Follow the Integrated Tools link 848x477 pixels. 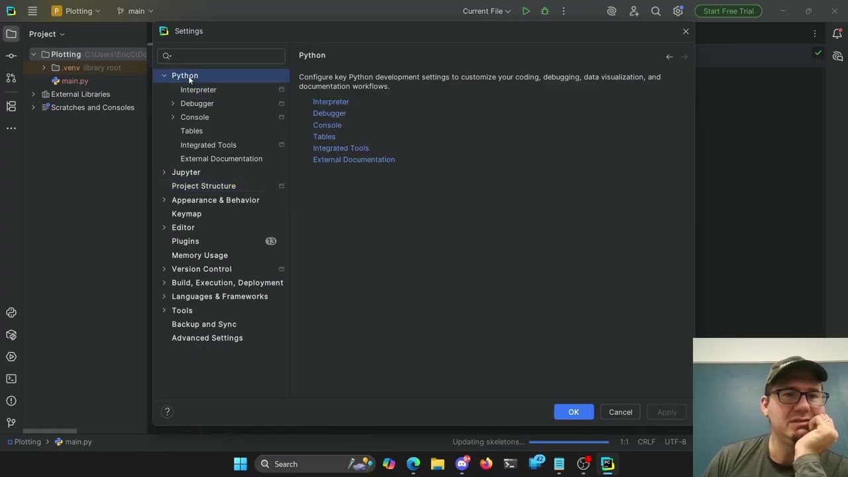click(341, 148)
